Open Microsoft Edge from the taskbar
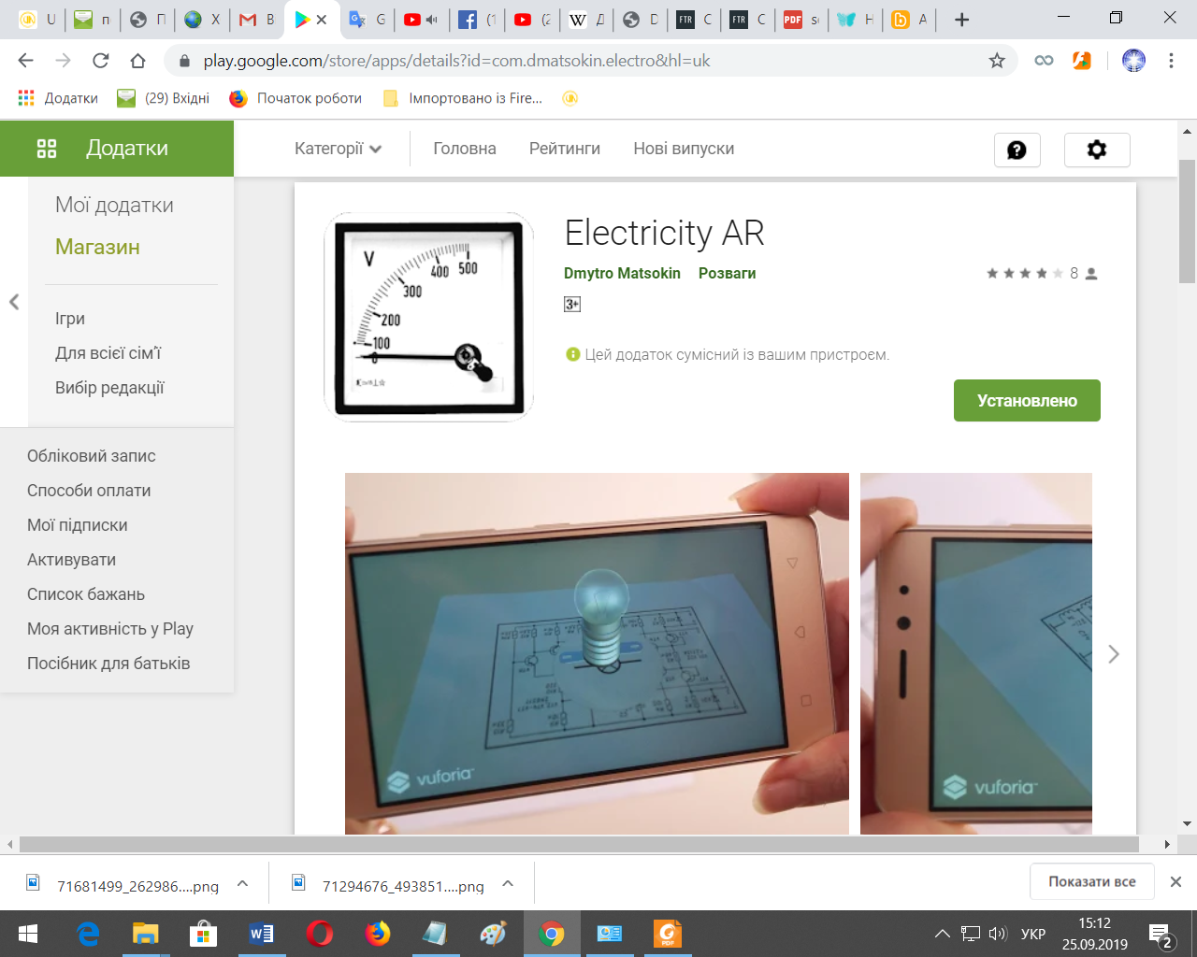The height and width of the screenshot is (957, 1197). pyautogui.click(x=88, y=934)
